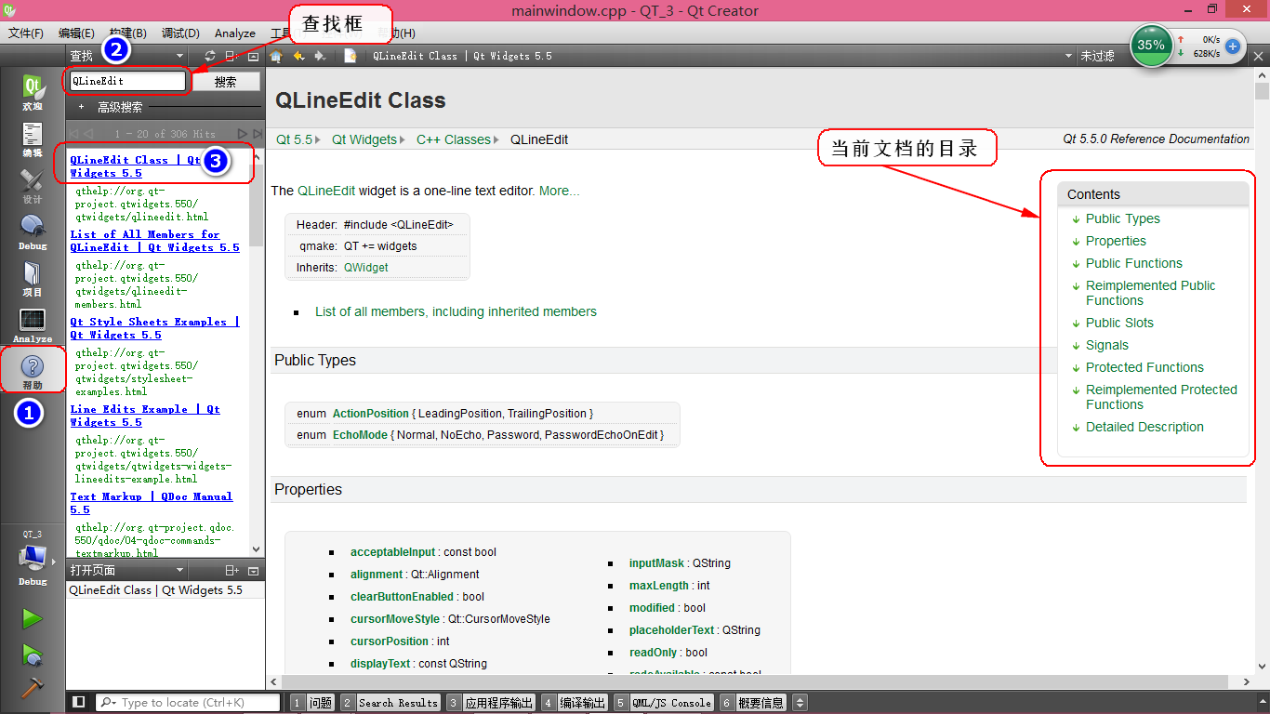Screen dimensions: 1270x714
Task: Toggle the QML/JS Console pane
Action: click(x=663, y=703)
